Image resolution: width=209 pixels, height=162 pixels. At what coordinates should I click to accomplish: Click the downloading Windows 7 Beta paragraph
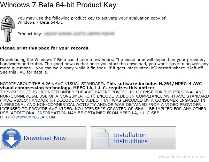[104, 66]
